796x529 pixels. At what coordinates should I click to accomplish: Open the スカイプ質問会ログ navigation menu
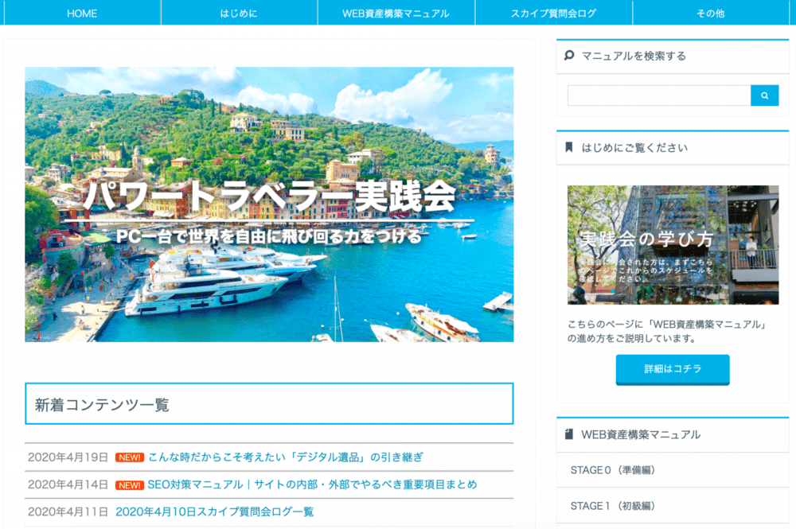coord(554,13)
